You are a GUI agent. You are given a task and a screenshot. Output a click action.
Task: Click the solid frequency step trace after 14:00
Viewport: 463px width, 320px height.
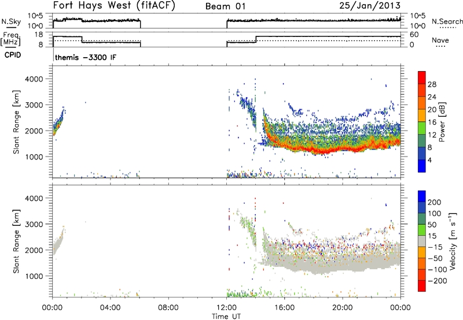pyautogui.click(x=328, y=36)
